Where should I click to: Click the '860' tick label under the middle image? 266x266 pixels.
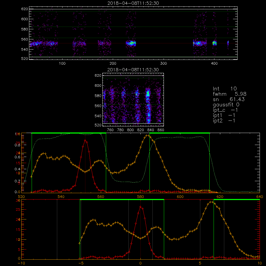161,130
